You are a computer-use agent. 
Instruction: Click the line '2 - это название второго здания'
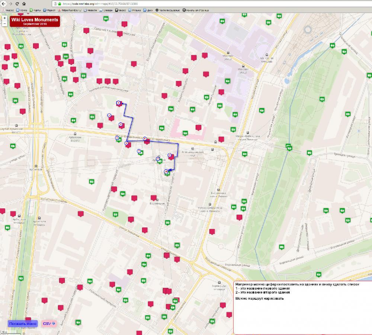pos(263,292)
